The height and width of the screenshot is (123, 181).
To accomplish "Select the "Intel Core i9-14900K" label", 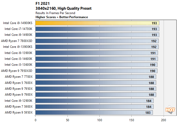I will 18,35.
